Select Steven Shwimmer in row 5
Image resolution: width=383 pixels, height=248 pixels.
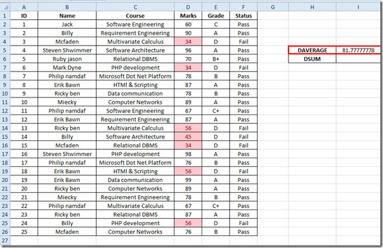[x=67, y=51]
